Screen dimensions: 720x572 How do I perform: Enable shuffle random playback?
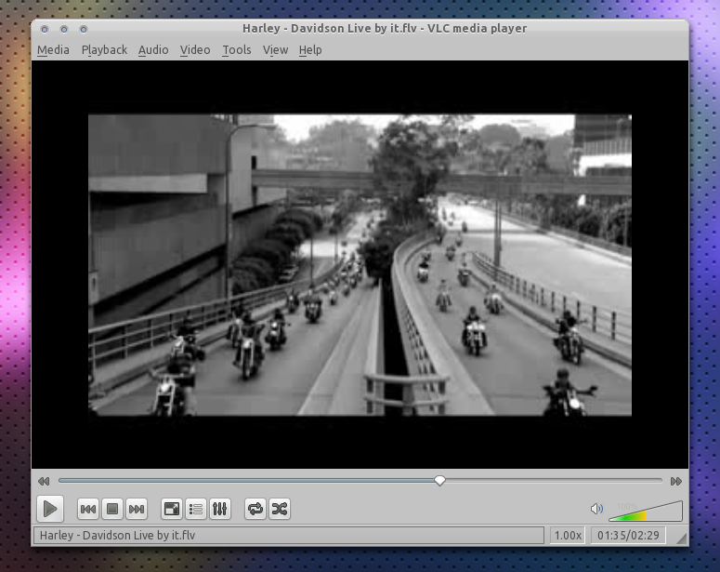click(279, 509)
